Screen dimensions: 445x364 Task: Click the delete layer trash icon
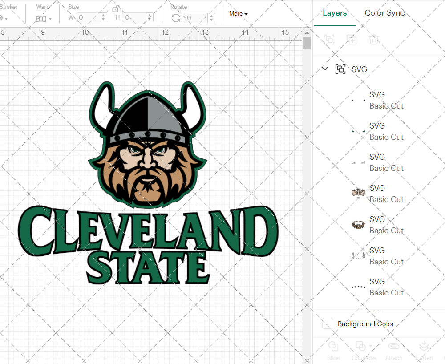[x=374, y=40]
